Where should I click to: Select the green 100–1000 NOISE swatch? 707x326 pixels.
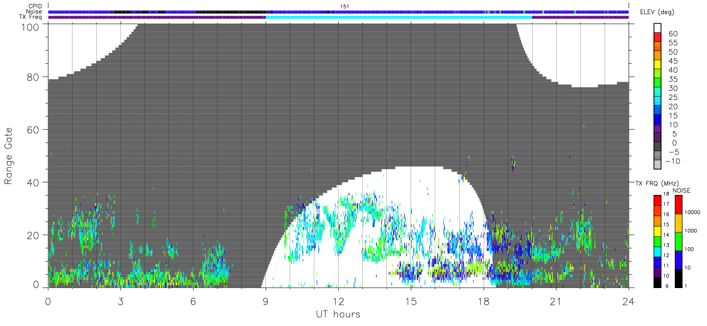680,241
